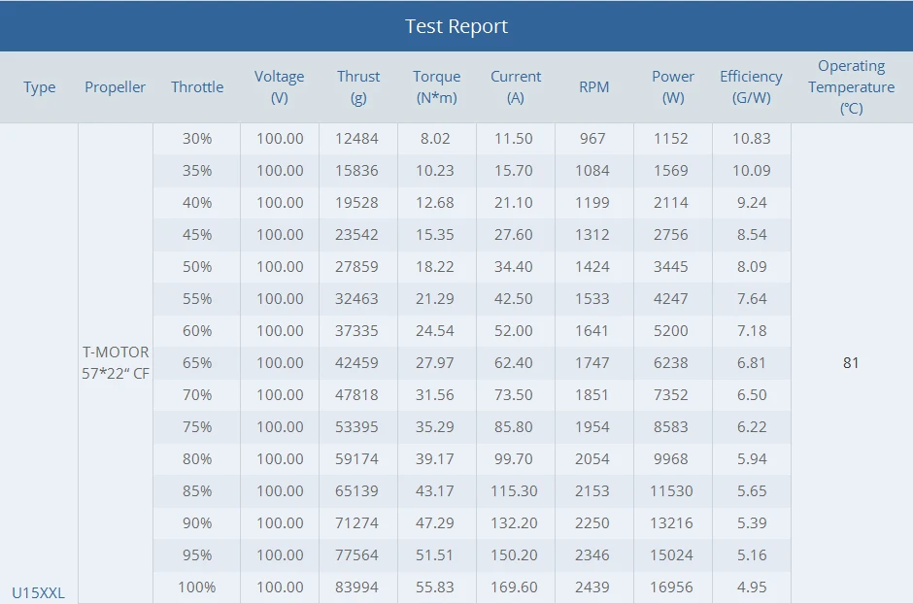
Task: Click the Operating Temperature column header
Action: click(851, 87)
